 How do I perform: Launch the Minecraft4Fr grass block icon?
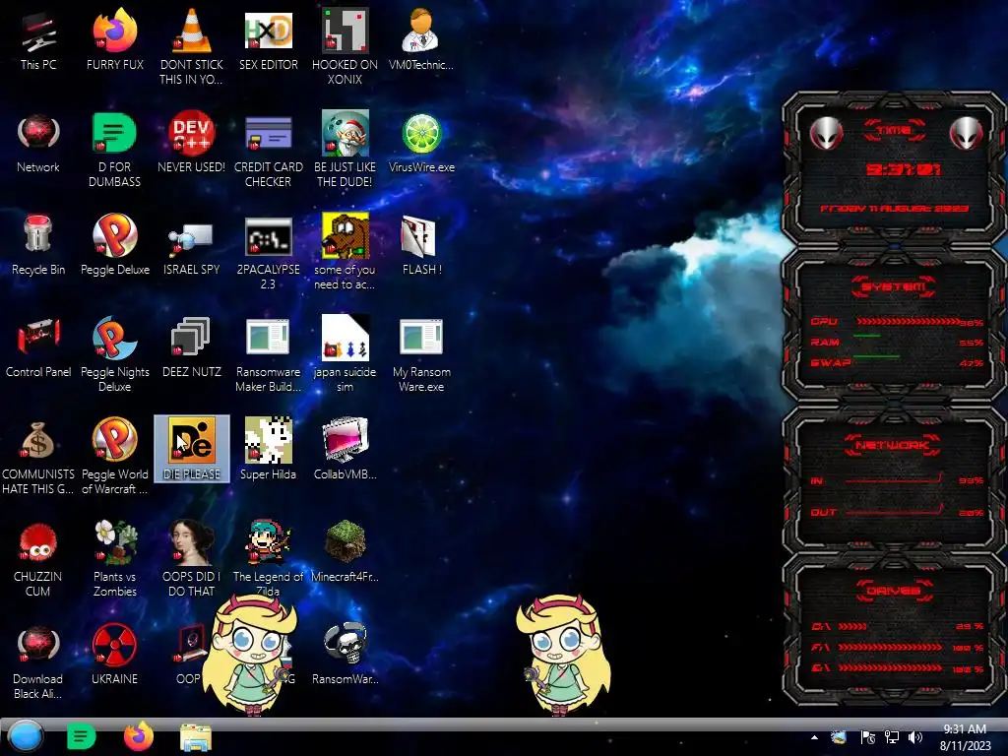[346, 541]
